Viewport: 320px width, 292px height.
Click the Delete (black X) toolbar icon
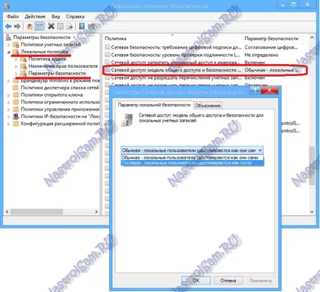51,26
